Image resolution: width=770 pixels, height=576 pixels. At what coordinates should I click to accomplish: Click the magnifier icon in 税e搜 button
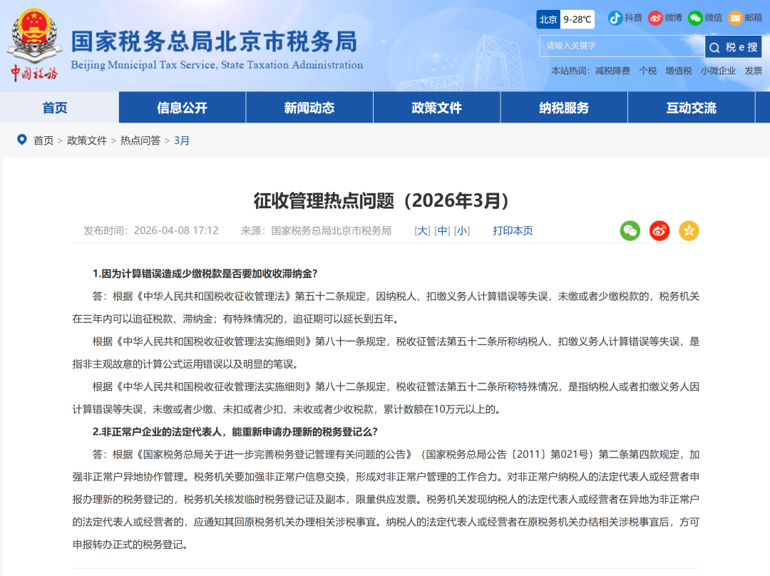[714, 48]
